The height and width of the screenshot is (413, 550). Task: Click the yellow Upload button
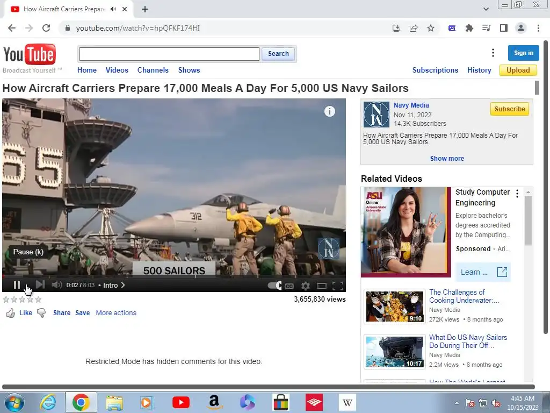[518, 70]
